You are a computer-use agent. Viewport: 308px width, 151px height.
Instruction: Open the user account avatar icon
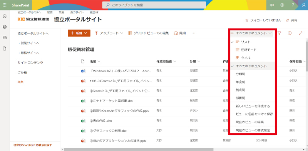tap(303, 5)
